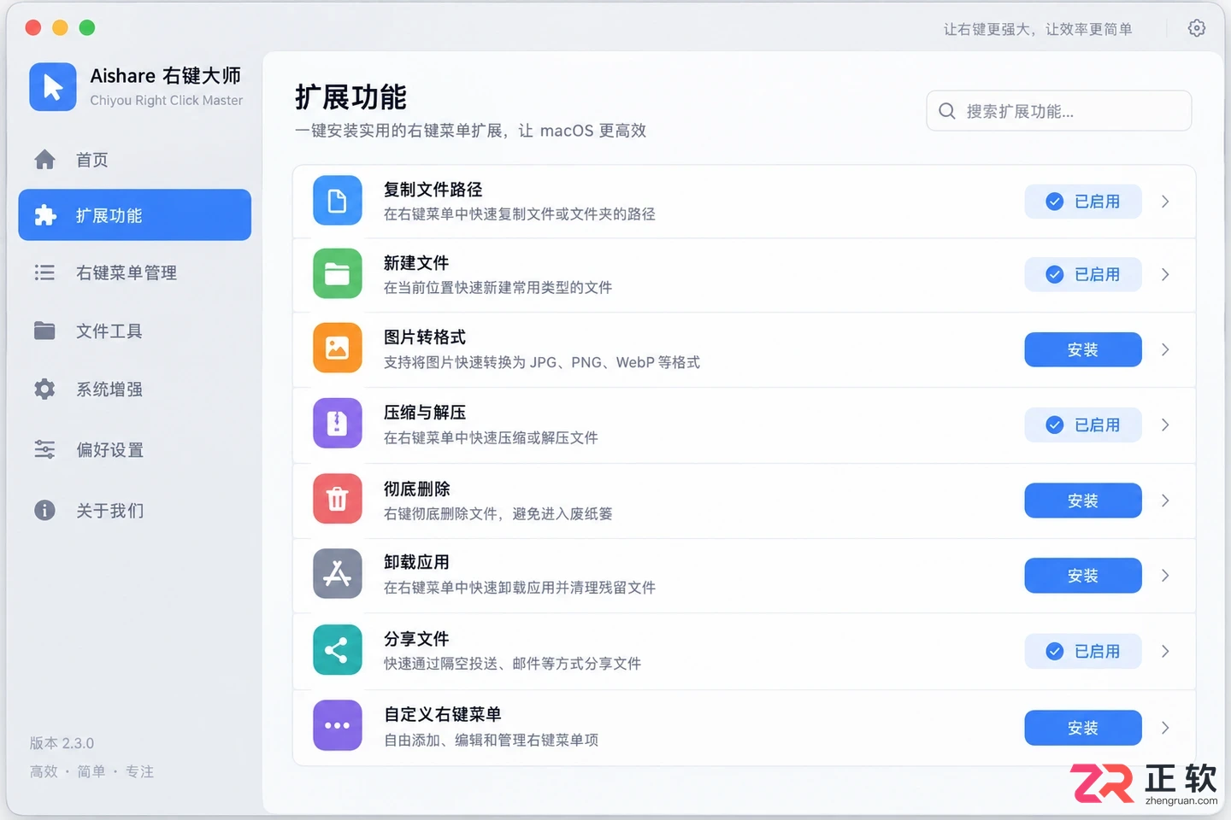The height and width of the screenshot is (820, 1231).
Task: Click the 分享文件 extension title
Action: point(416,639)
